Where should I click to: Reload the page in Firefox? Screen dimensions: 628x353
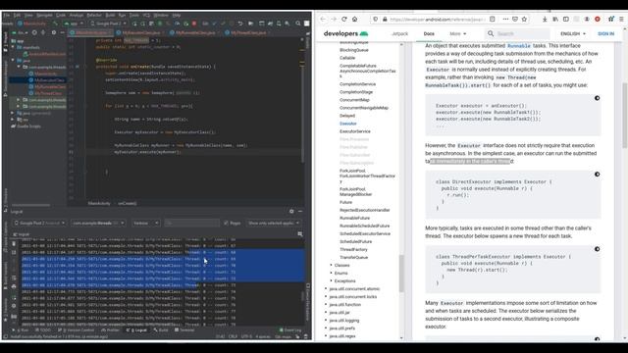coord(344,20)
